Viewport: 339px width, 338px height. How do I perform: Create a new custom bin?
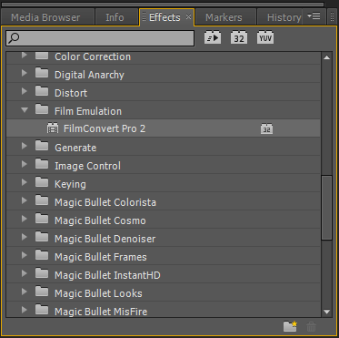290,327
